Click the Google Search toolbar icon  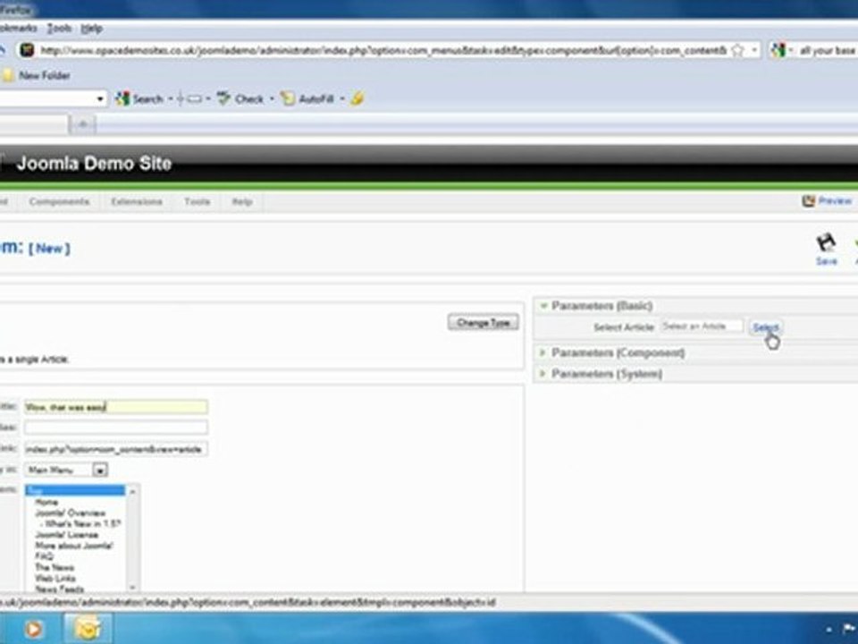pyautogui.click(x=122, y=98)
